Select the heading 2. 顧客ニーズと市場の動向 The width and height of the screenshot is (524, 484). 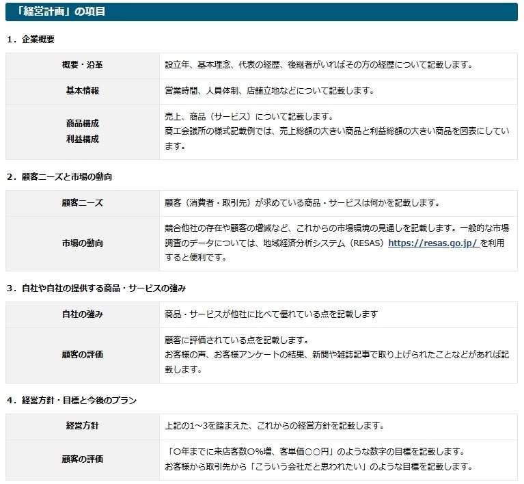59,176
